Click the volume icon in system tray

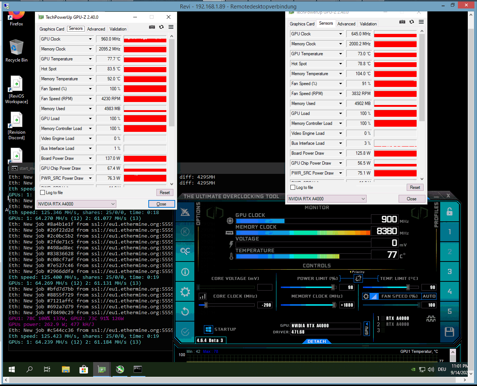coord(431,369)
